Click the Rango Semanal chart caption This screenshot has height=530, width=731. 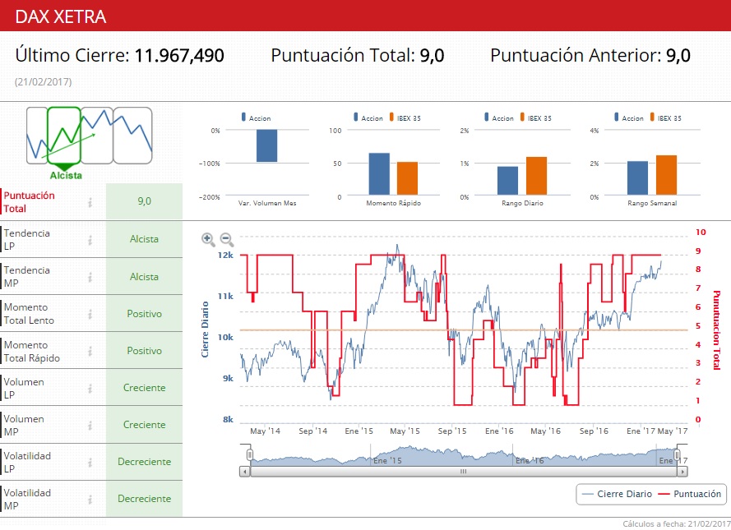pyautogui.click(x=652, y=203)
